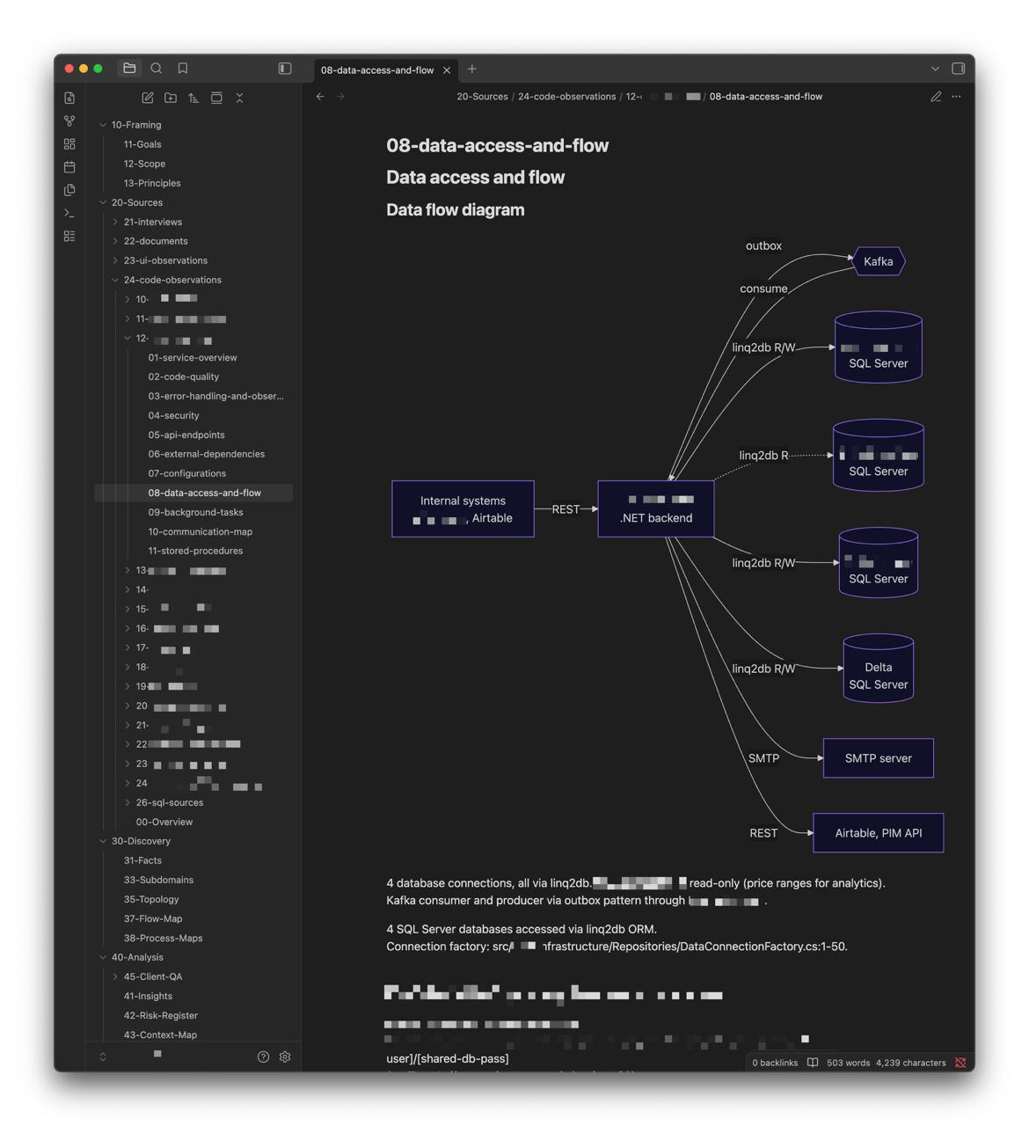Collapse the 10-Framing folder

(x=103, y=125)
